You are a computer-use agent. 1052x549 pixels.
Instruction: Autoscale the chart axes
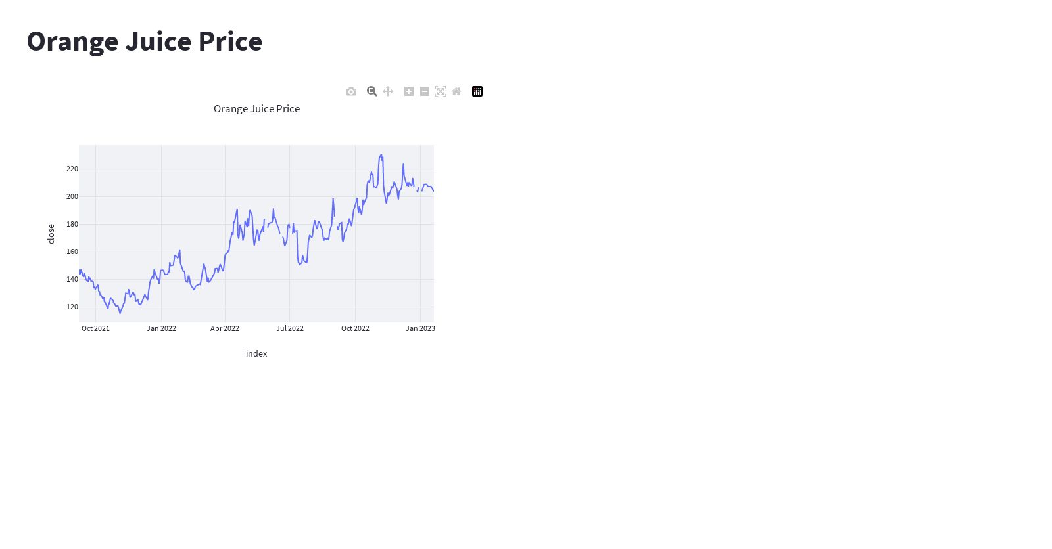(x=441, y=91)
